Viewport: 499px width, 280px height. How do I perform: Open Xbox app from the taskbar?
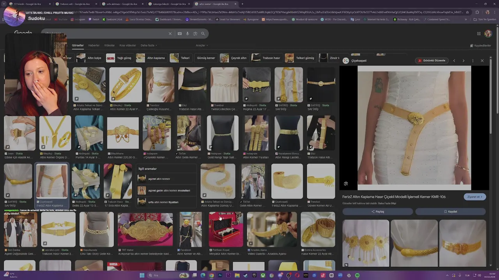click(x=263, y=275)
